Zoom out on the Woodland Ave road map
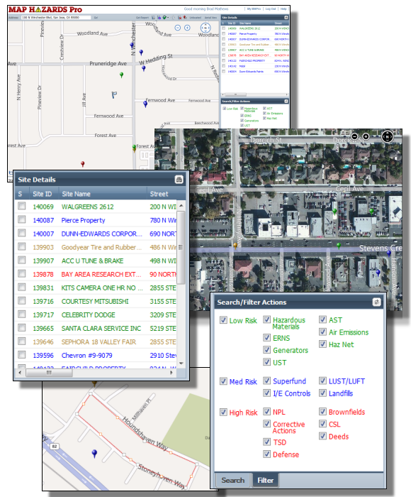411x497 pixels. tap(177, 28)
